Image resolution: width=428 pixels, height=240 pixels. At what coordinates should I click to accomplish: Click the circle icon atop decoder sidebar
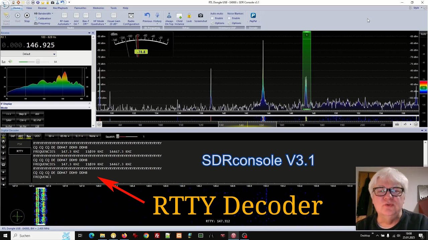[x=3, y=136]
